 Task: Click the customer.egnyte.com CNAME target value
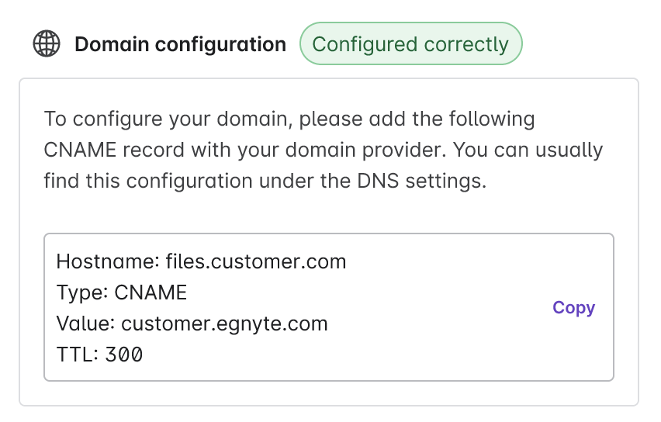(x=224, y=323)
